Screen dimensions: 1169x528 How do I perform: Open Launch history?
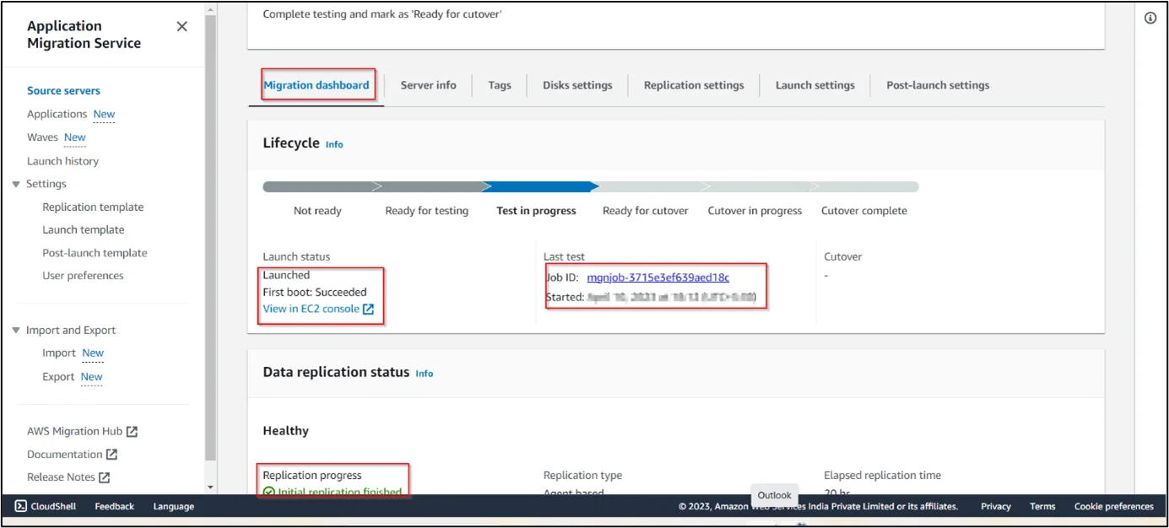click(62, 161)
